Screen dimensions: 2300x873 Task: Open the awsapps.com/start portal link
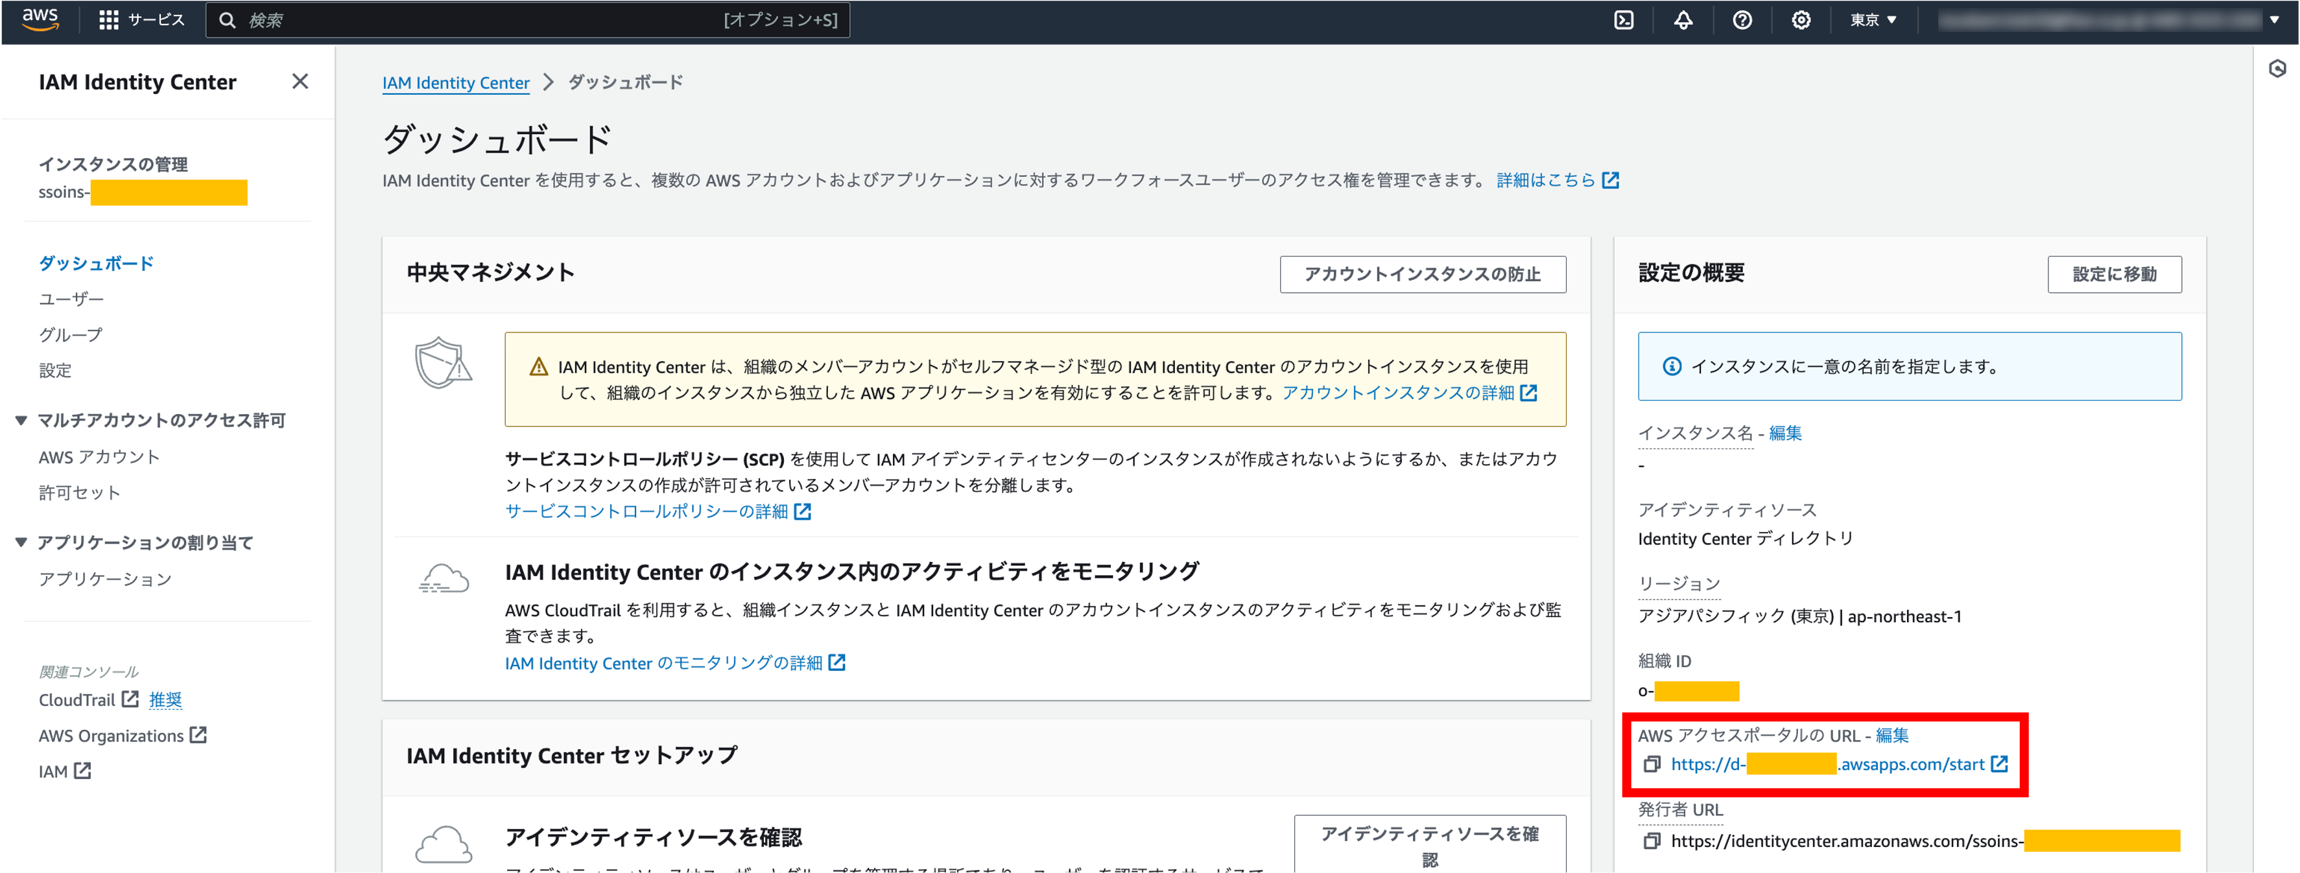click(1828, 765)
